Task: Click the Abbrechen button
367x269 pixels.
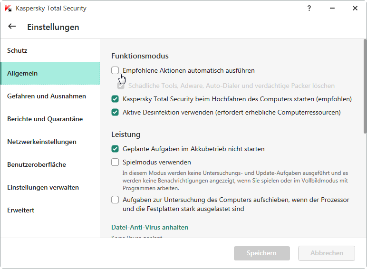Action: tap(327, 253)
